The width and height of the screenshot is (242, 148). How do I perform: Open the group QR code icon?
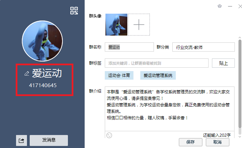[74, 11]
